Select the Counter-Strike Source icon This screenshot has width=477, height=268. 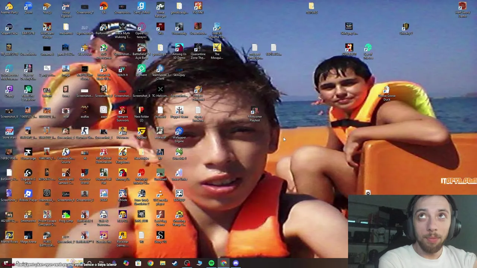[66, 156]
